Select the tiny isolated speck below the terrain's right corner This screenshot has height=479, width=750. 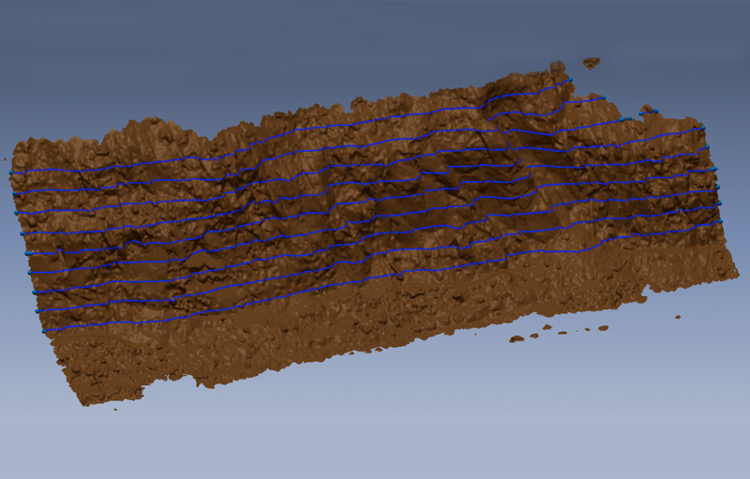(x=677, y=316)
